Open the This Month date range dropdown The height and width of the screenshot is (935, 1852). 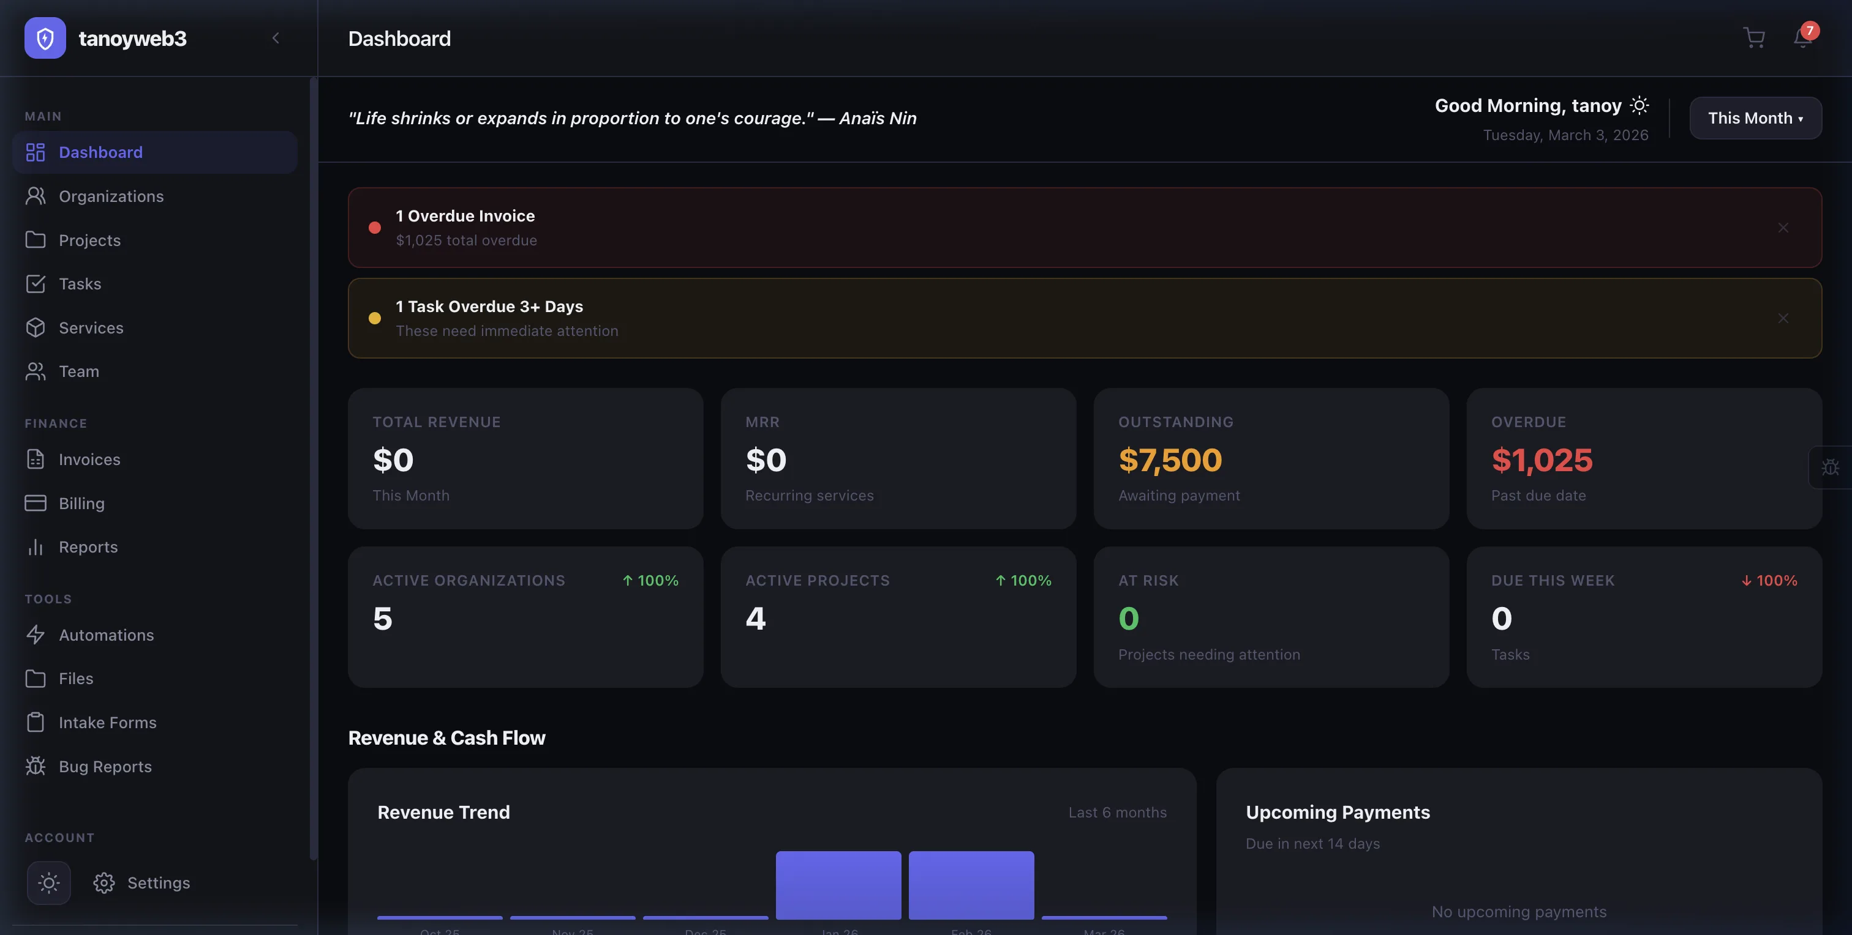pyautogui.click(x=1755, y=117)
